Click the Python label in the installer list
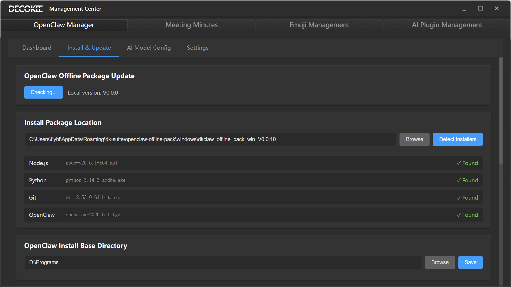 38,180
